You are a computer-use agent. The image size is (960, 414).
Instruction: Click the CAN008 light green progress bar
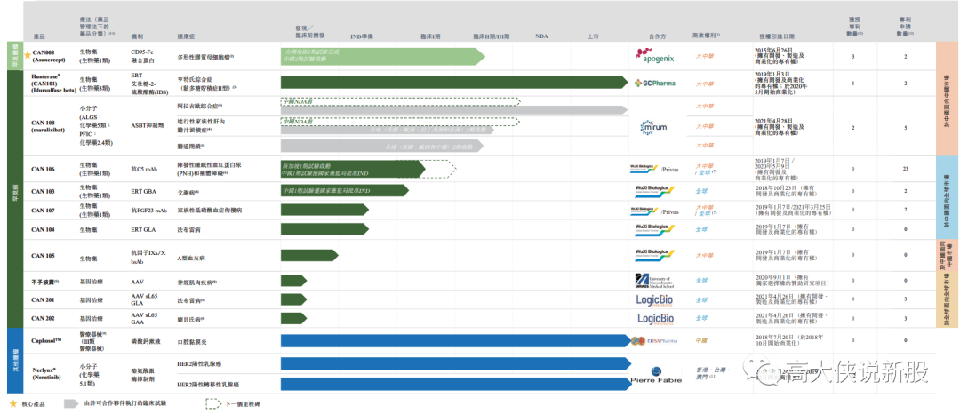coord(382,56)
